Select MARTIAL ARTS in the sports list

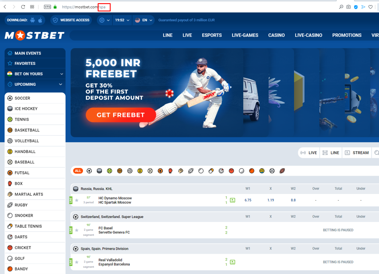[35, 194]
